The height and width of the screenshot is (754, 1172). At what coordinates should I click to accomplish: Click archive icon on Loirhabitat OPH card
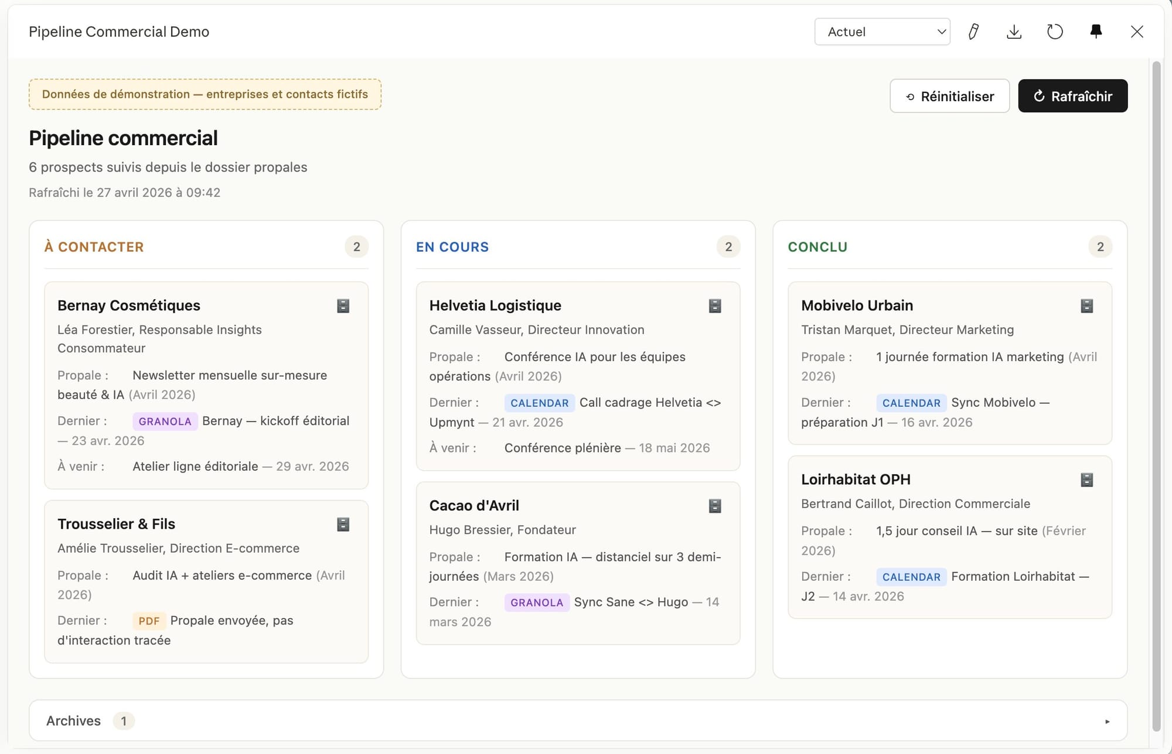1087,480
